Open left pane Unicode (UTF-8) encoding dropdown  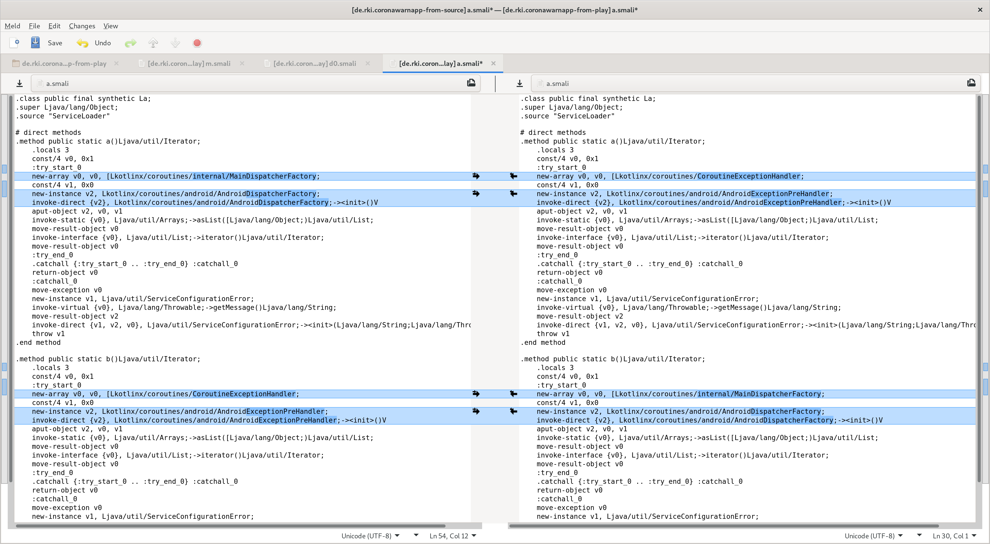point(371,536)
